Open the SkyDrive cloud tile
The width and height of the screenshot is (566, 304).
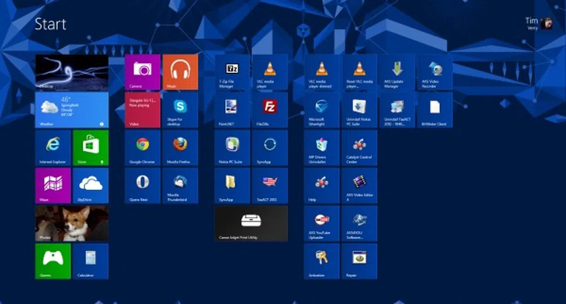90,186
